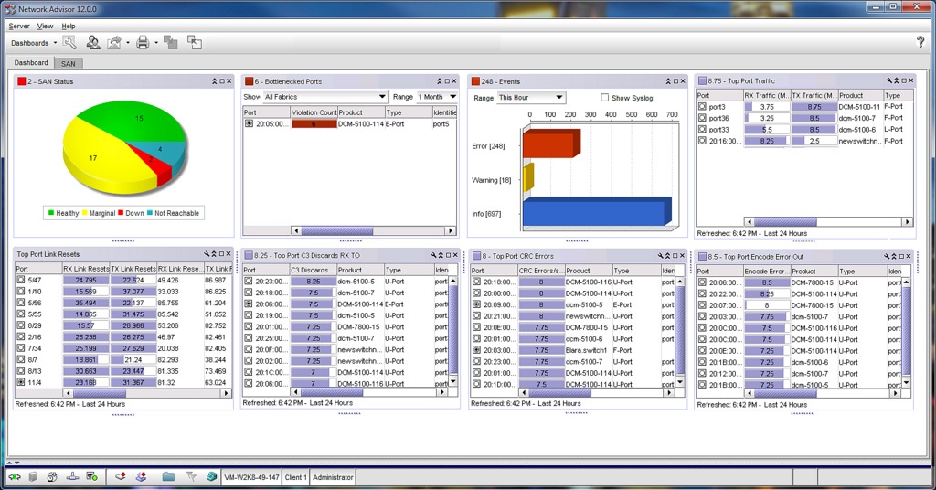Click Client 1 in status bar
Screen dimensions: 936x490
[295, 477]
